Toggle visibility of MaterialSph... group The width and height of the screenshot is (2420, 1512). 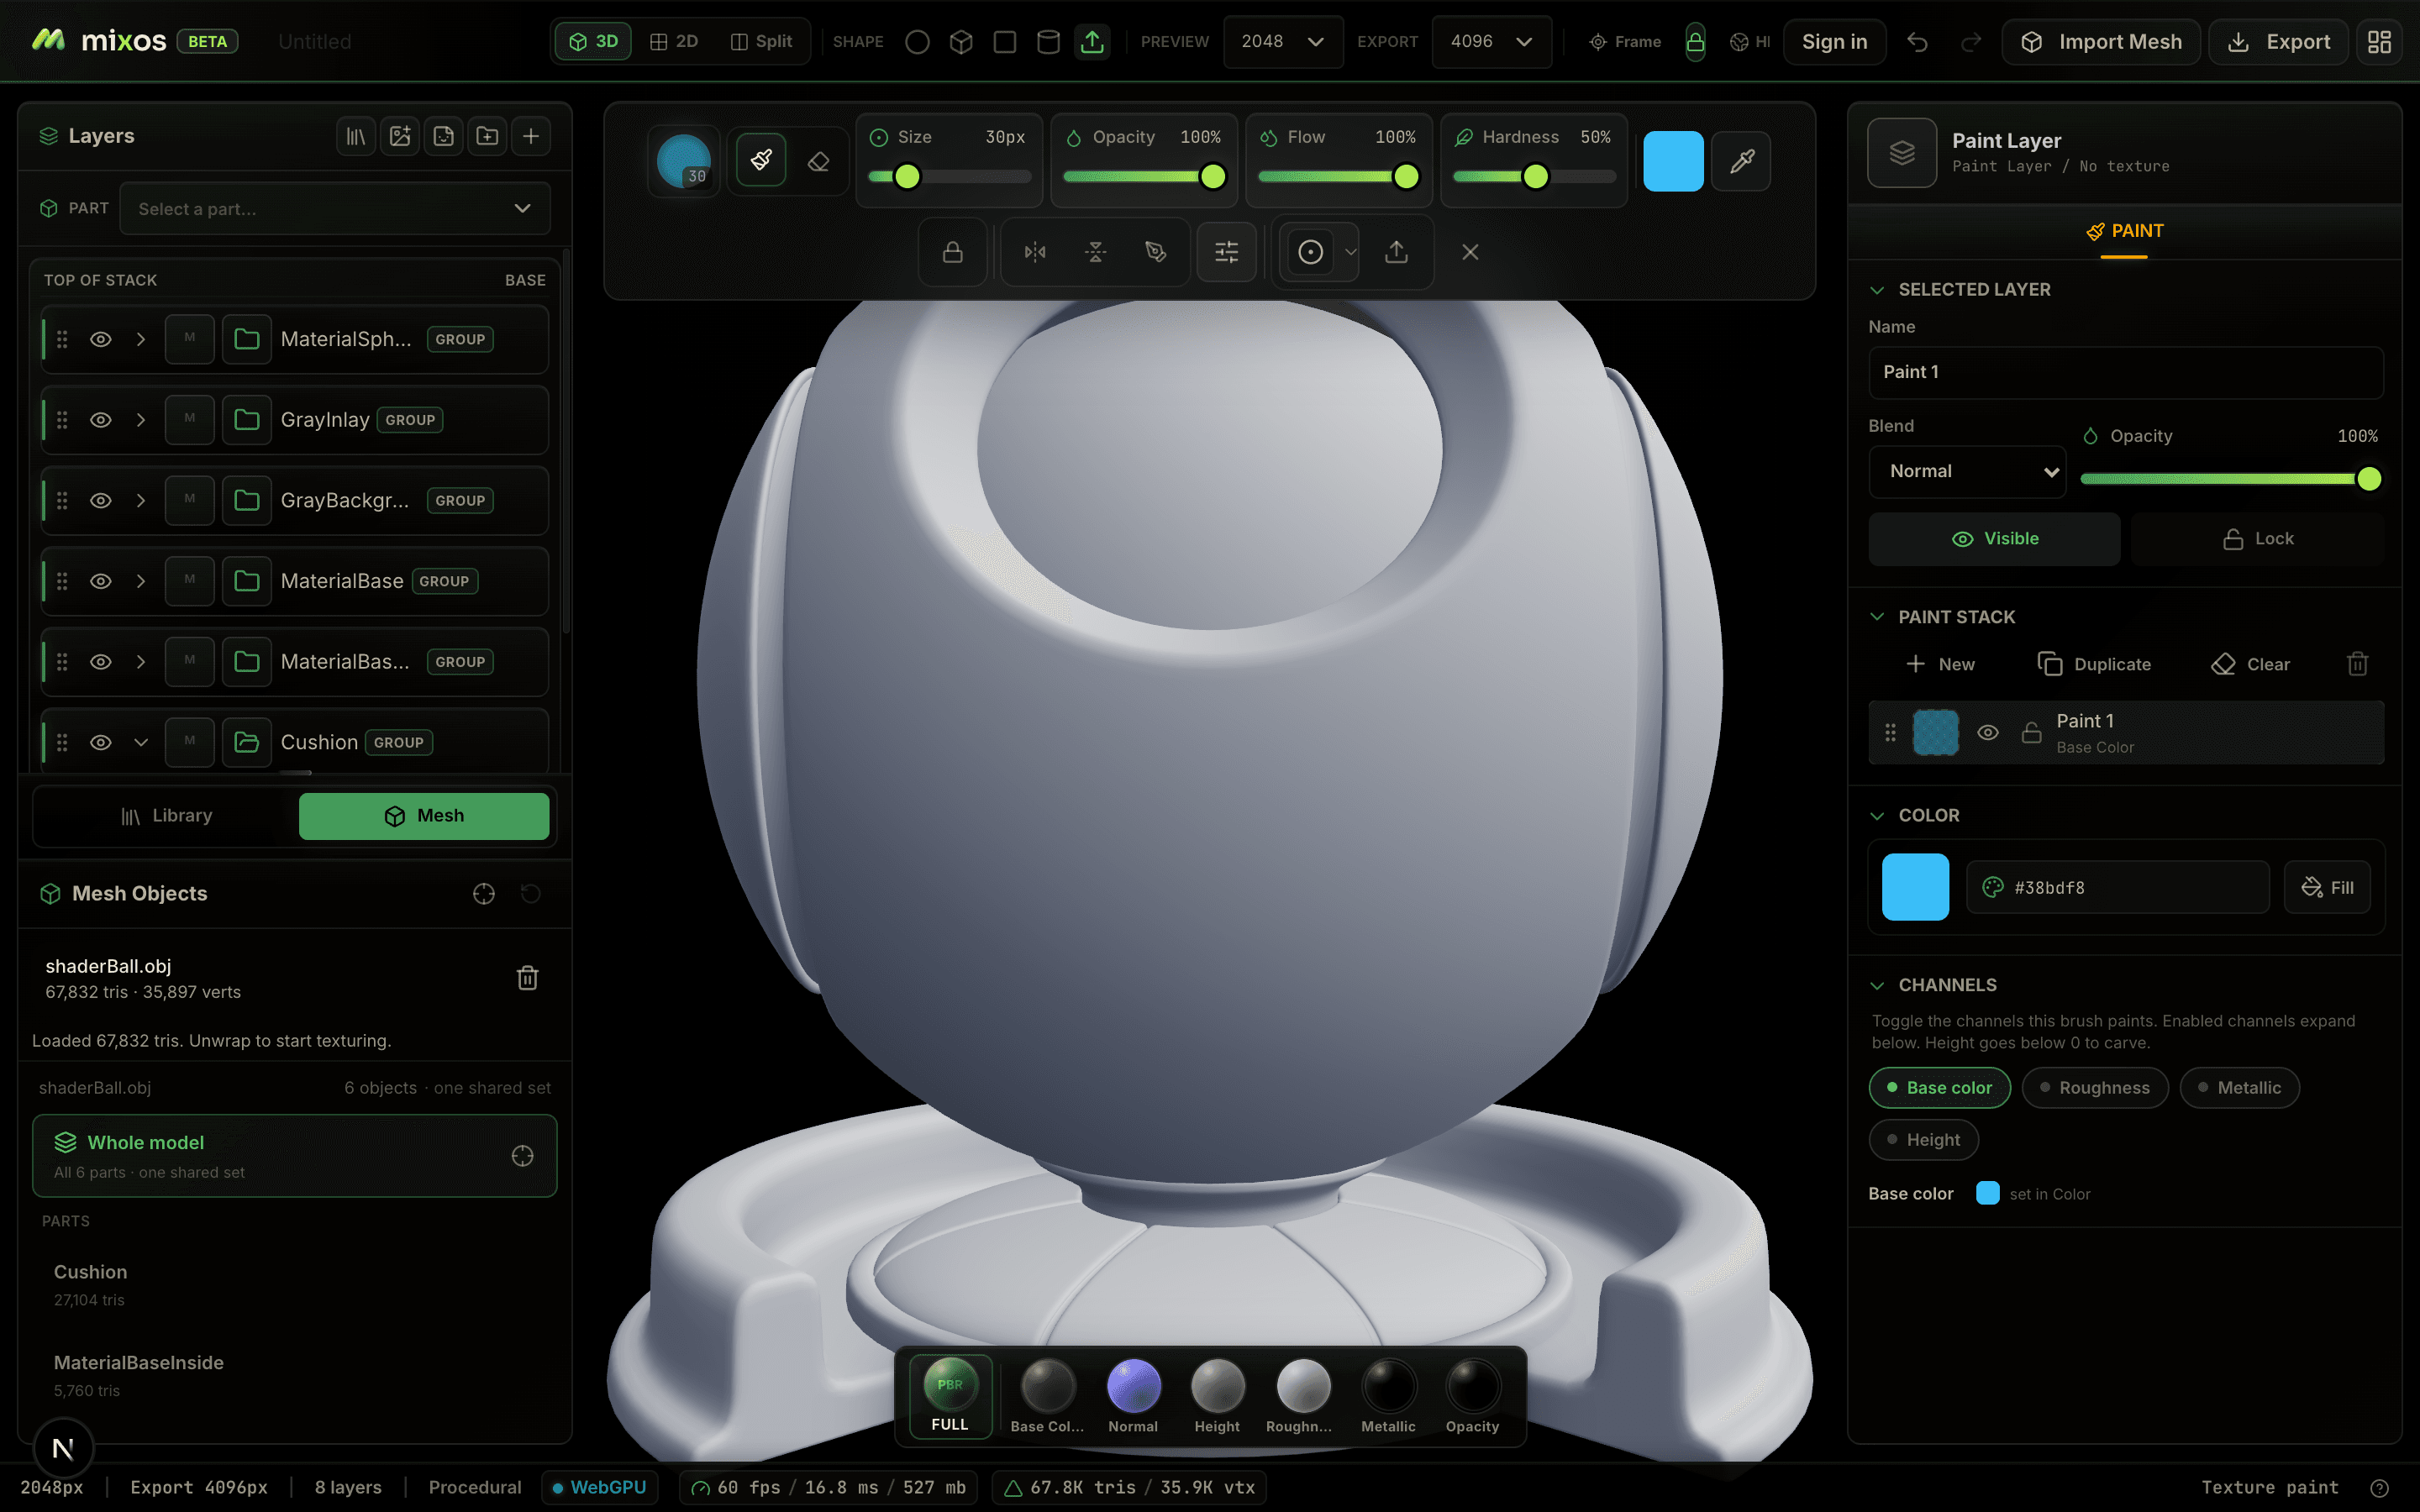(101, 340)
